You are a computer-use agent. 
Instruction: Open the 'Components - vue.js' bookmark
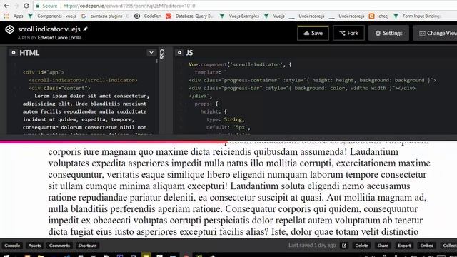pyautogui.click(x=53, y=16)
